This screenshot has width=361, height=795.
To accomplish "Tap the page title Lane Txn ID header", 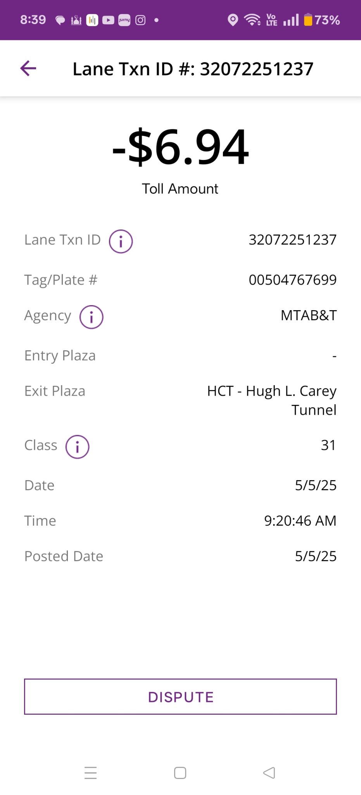I will [x=193, y=69].
